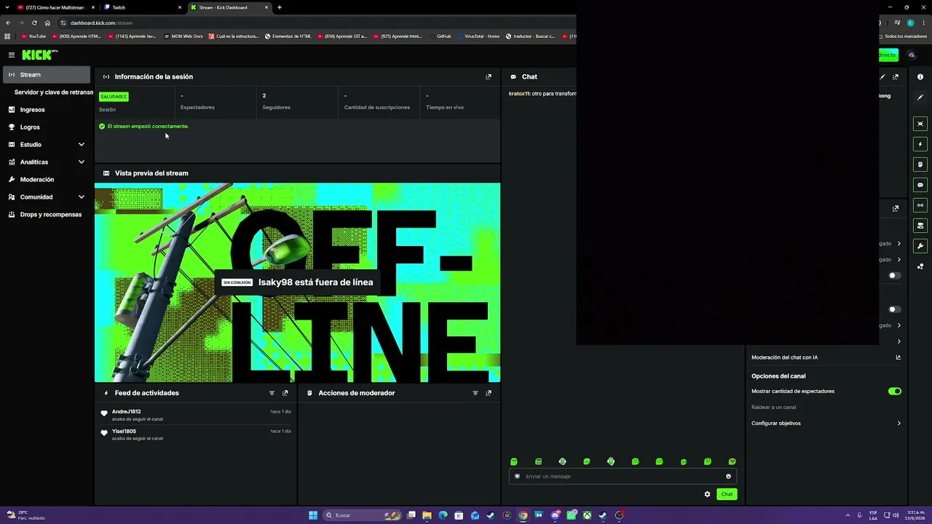Click Yisel1805 in the activity feed

124,432
